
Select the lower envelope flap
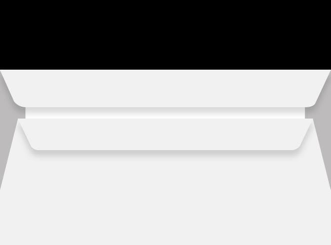point(165,134)
